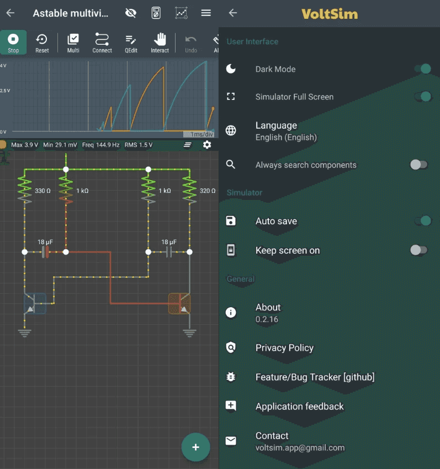This screenshot has height=469, width=440.
Task: Select the left 18 µF capacitor
Action: point(45,252)
